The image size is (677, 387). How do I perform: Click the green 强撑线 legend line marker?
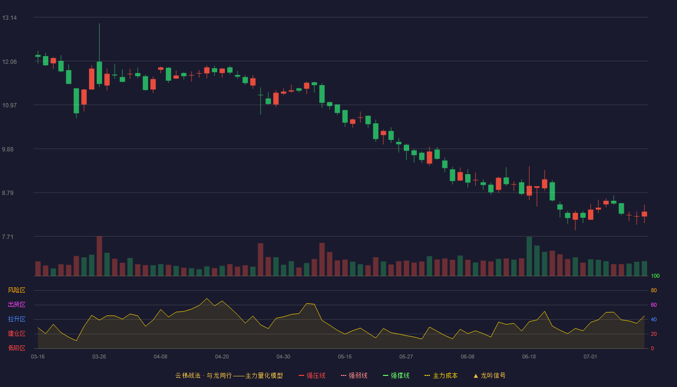(385, 375)
